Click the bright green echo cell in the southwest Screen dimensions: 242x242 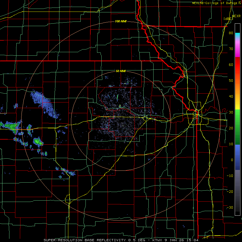point(38,142)
